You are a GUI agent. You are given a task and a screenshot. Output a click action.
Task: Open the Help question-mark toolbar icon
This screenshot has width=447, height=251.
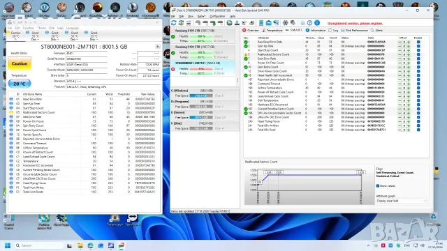(309, 23)
